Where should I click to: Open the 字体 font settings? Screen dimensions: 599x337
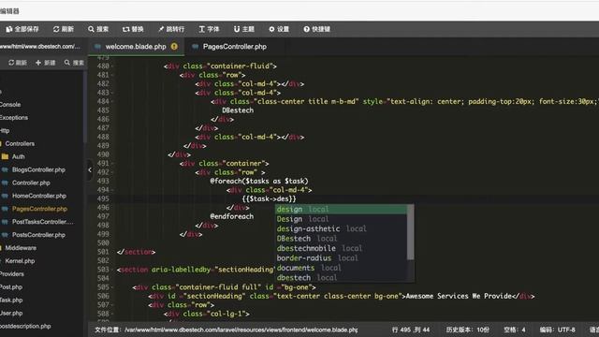pyautogui.click(x=209, y=29)
